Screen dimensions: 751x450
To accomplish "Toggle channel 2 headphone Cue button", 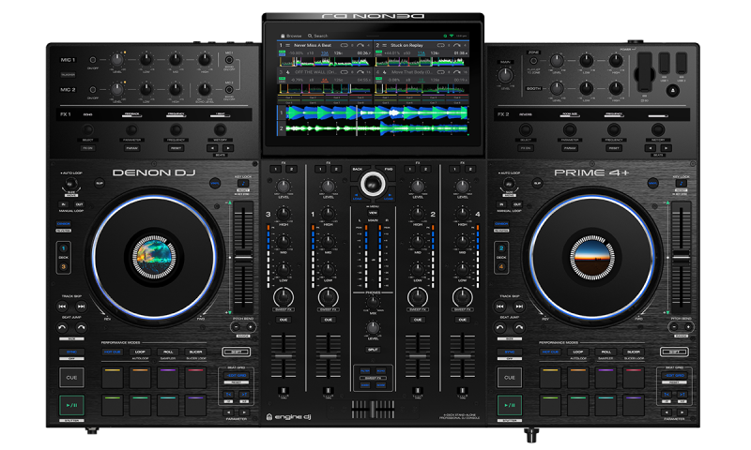I will 418,320.
